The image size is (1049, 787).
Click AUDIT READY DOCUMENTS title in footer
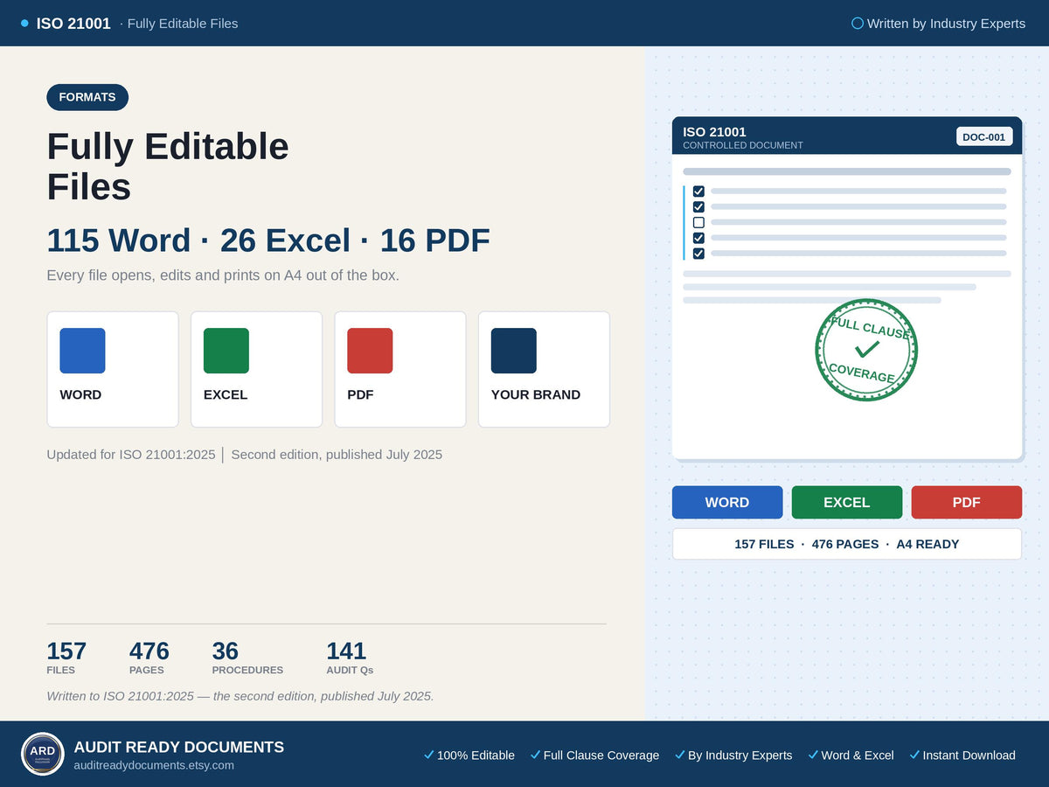pos(179,747)
